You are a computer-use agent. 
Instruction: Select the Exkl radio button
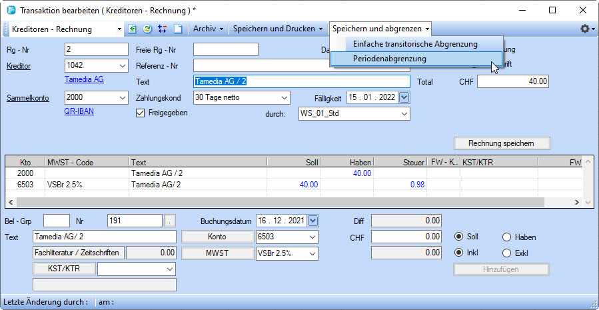[x=506, y=253]
